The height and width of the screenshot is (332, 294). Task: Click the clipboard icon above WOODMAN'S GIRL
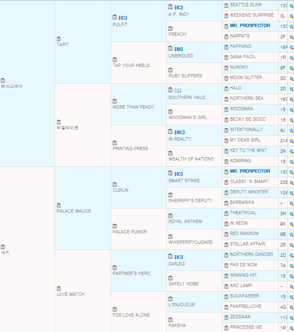point(170,111)
